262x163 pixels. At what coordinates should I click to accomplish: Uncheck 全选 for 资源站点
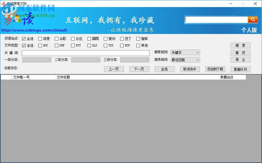[x=23, y=39]
